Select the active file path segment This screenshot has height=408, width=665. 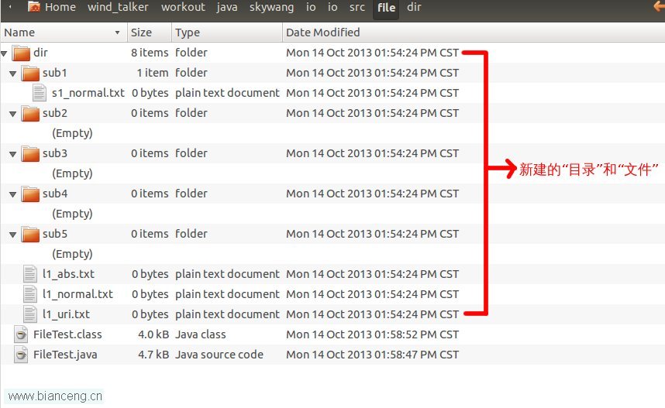tap(386, 8)
